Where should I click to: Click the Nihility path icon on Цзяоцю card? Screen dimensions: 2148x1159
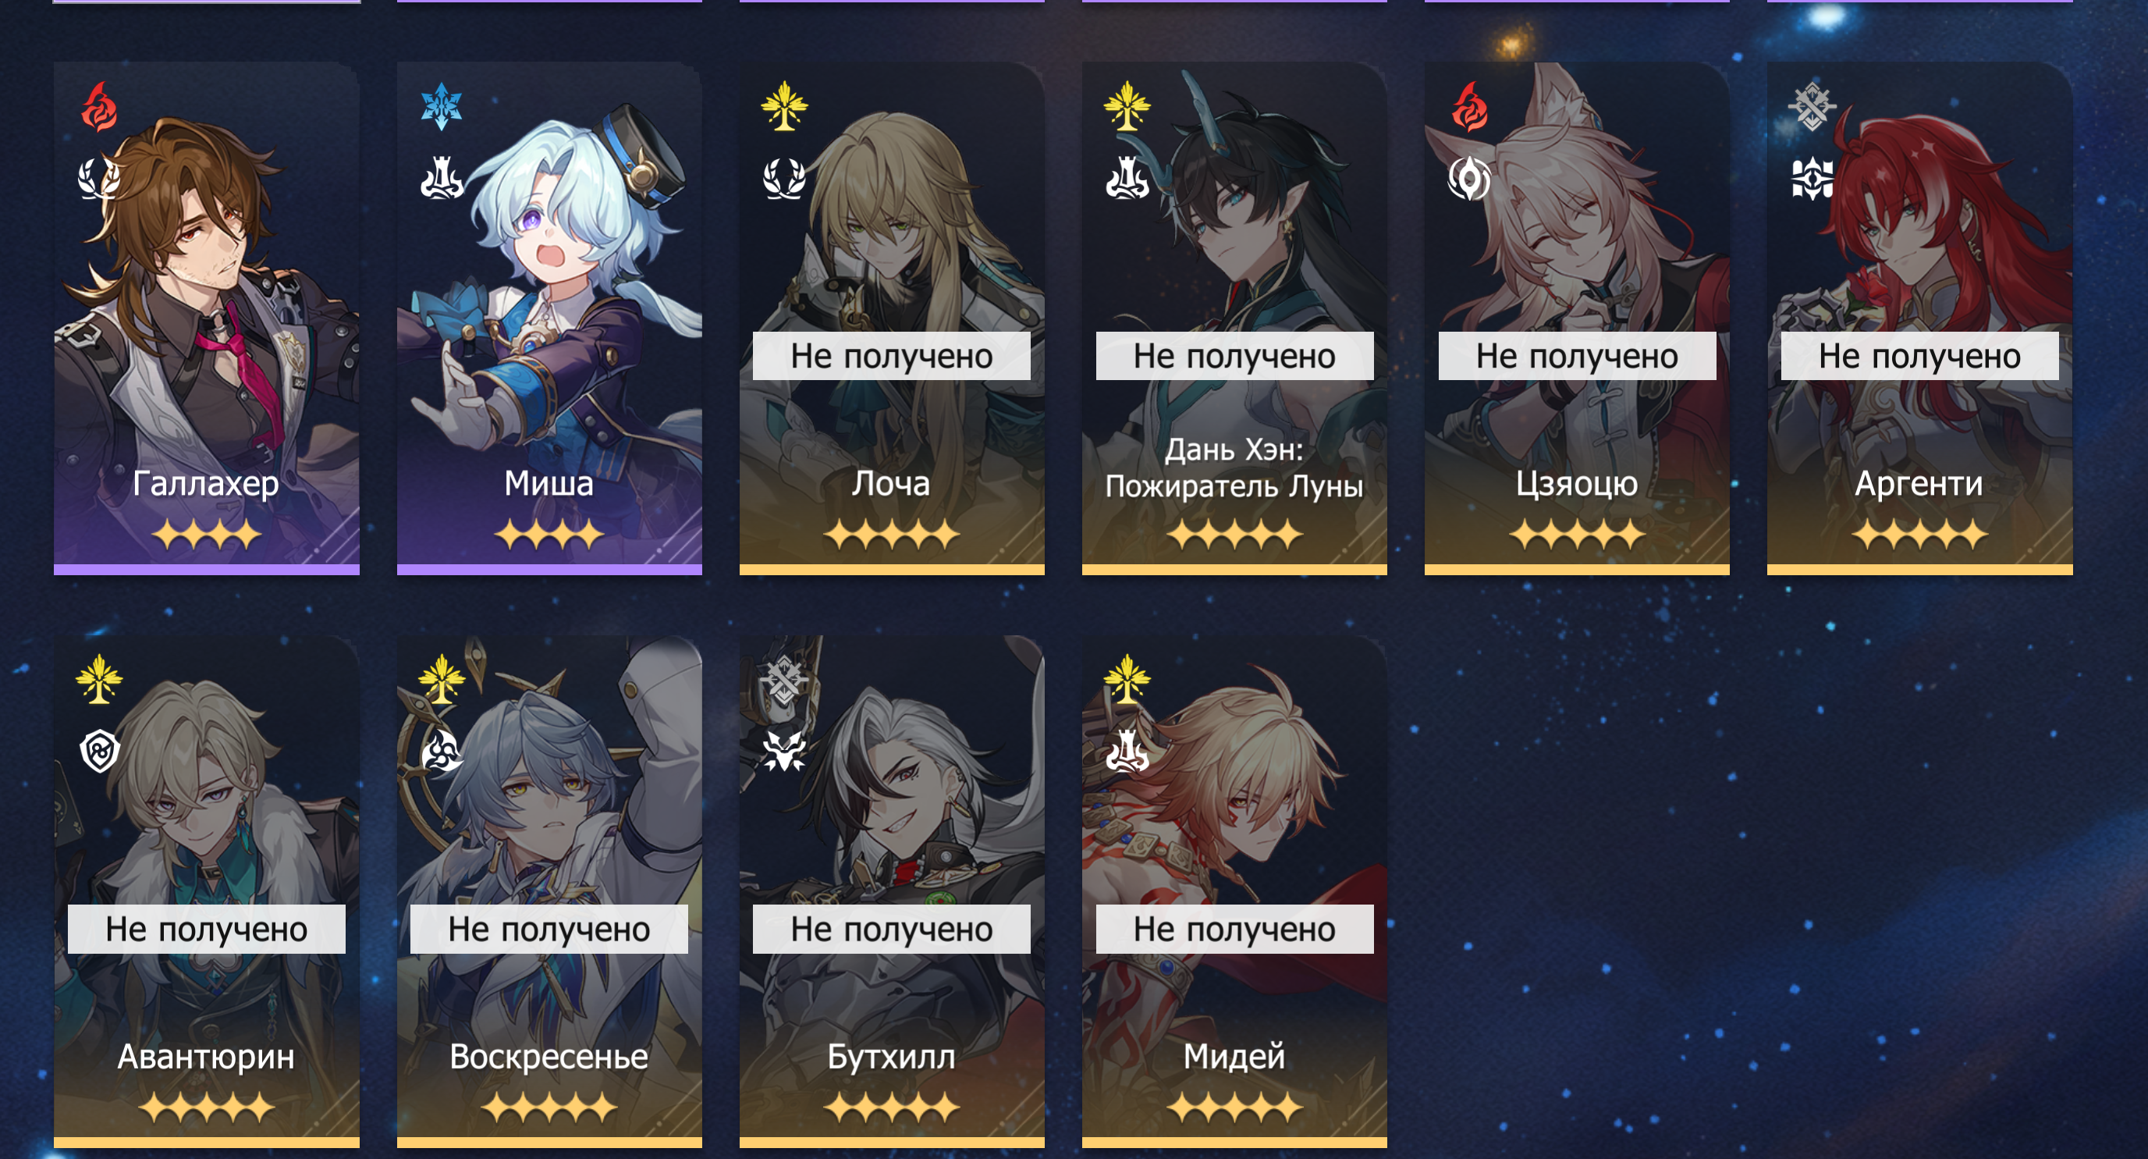[x=1469, y=179]
